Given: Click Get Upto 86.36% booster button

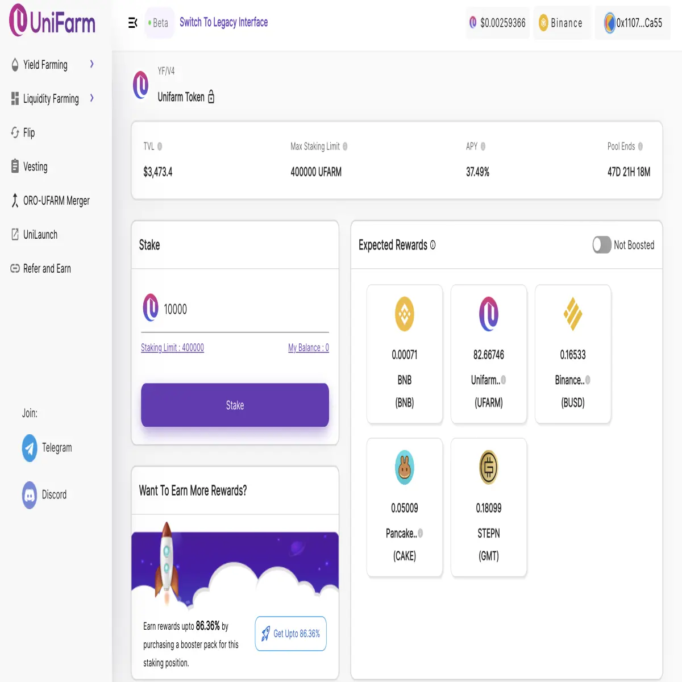Looking at the screenshot, I should pyautogui.click(x=290, y=634).
